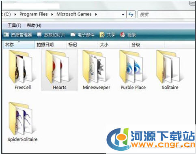Image resolution: width=196 pixels, height=154 pixels.
Task: Click the Minesweeper folder name
Action: pyautogui.click(x=97, y=88)
